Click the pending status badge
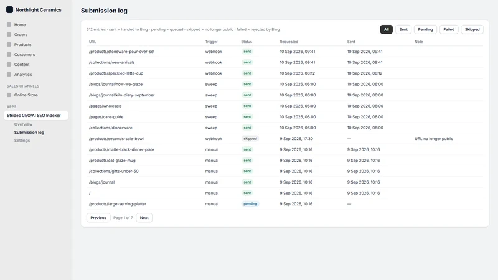Viewport: 498px width, 280px height. click(x=250, y=204)
